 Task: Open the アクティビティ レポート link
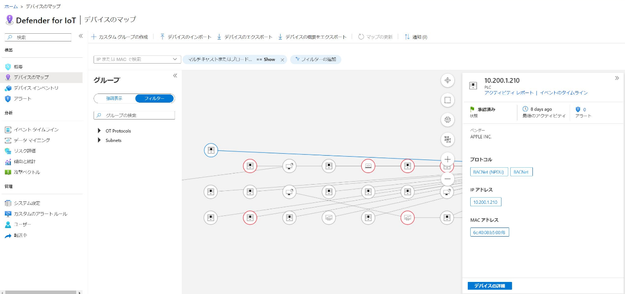[x=509, y=93]
